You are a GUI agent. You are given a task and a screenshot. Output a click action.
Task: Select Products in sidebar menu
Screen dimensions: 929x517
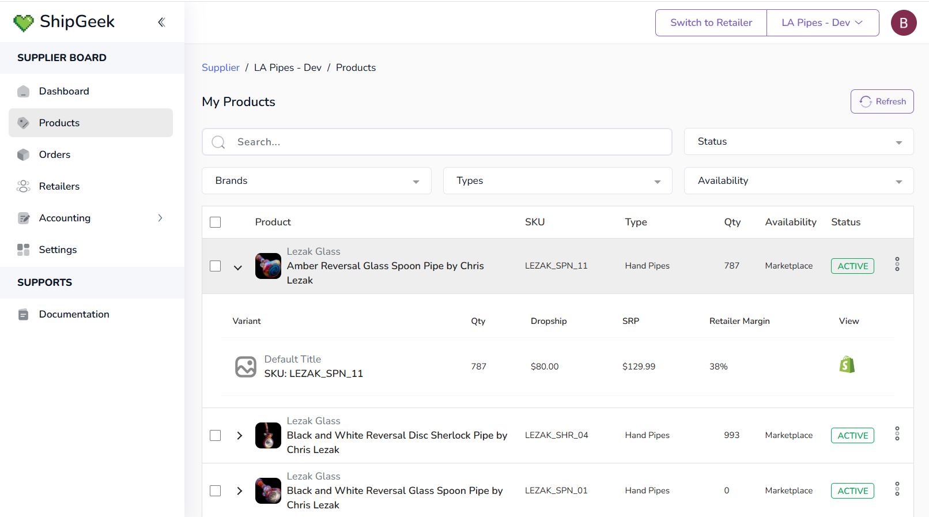90,123
